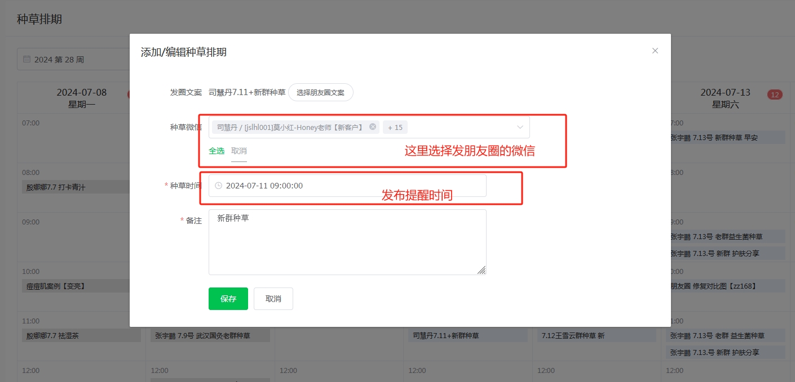Click the 选择朋友圈文案 button
The width and height of the screenshot is (795, 382).
coord(321,92)
